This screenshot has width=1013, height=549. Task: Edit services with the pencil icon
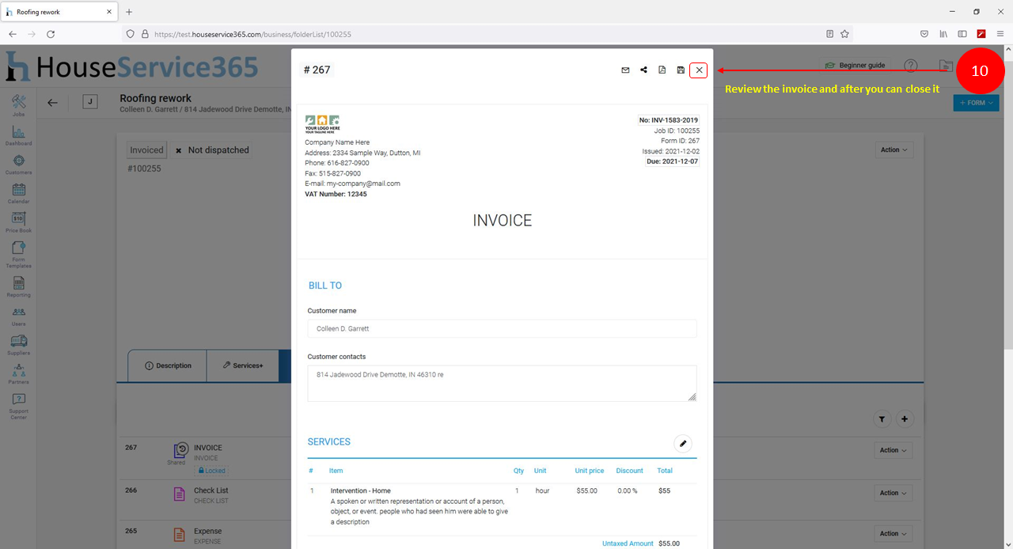coord(682,444)
